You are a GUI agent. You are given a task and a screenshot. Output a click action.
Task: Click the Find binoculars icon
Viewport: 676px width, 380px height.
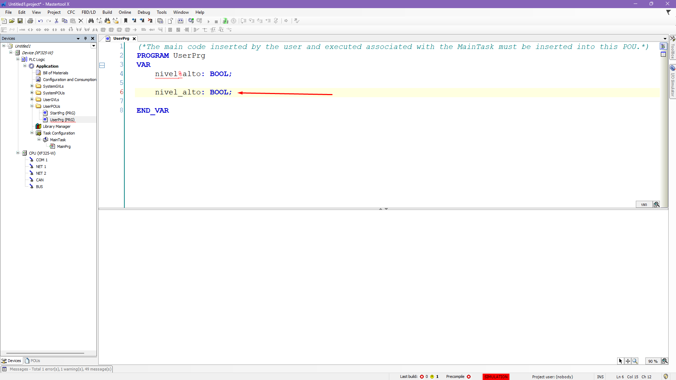point(91,21)
